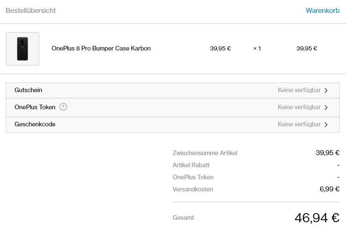The width and height of the screenshot is (346, 231).
Task: Click the Bestellübersicht heading
Action: click(30, 10)
